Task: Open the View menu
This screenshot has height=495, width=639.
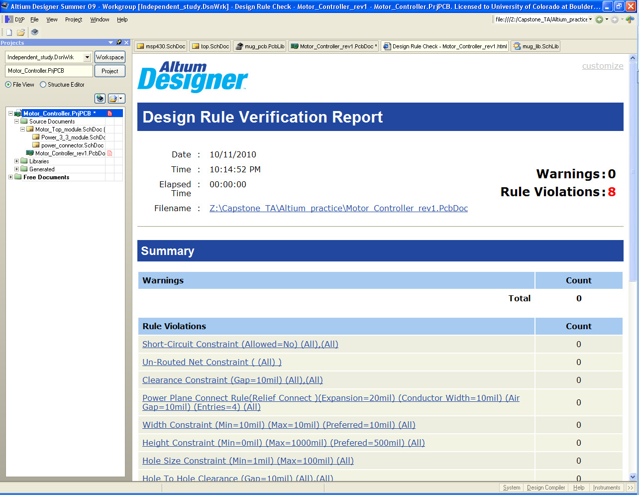Action: (x=52, y=19)
